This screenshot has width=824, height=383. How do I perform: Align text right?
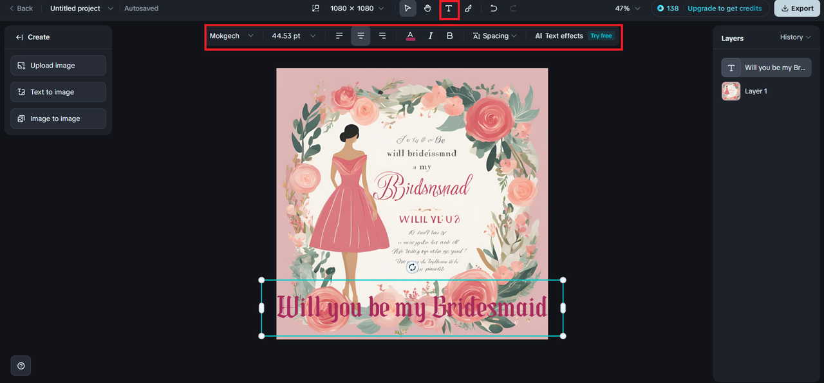coord(382,36)
